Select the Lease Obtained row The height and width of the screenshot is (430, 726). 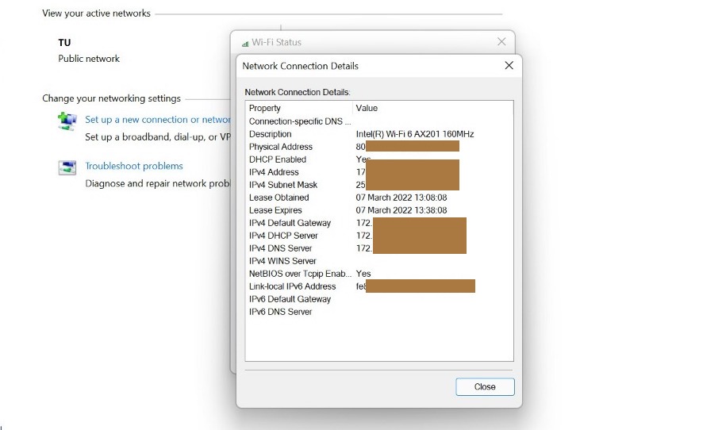point(278,198)
